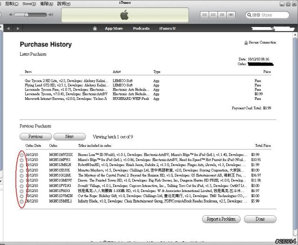The height and width of the screenshot is (245, 298).
Task: Click the Secure Connection lock icon
Action: point(246,43)
